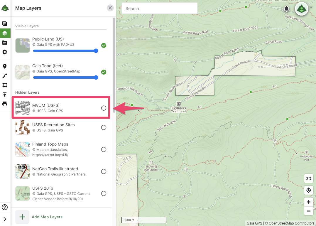Image resolution: width=316 pixels, height=226 pixels.
Task: Click the print map icon
Action: pos(5,104)
